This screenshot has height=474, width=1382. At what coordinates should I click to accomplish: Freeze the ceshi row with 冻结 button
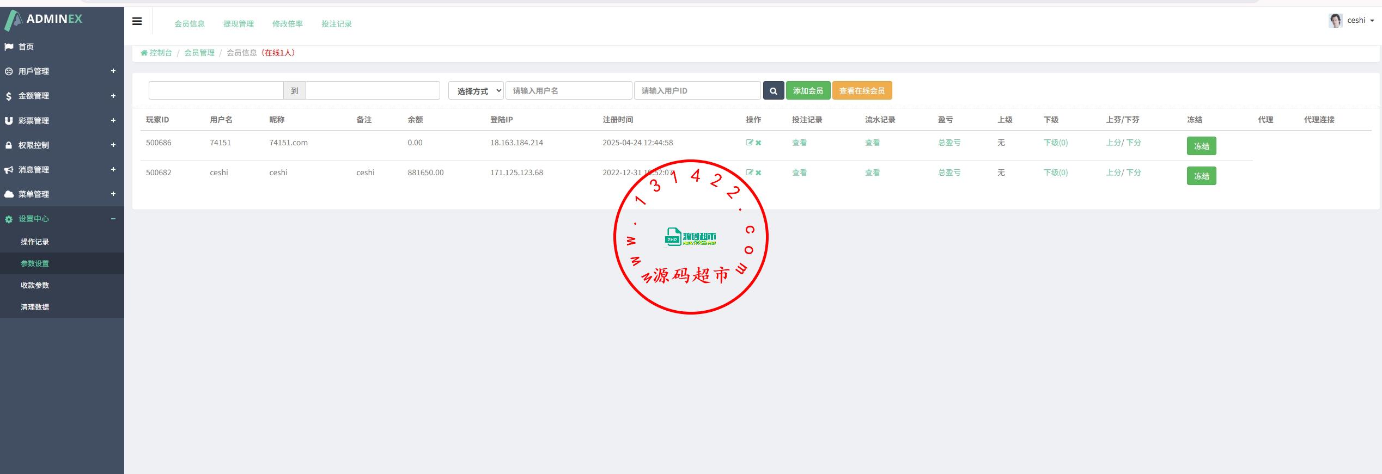pos(1202,176)
